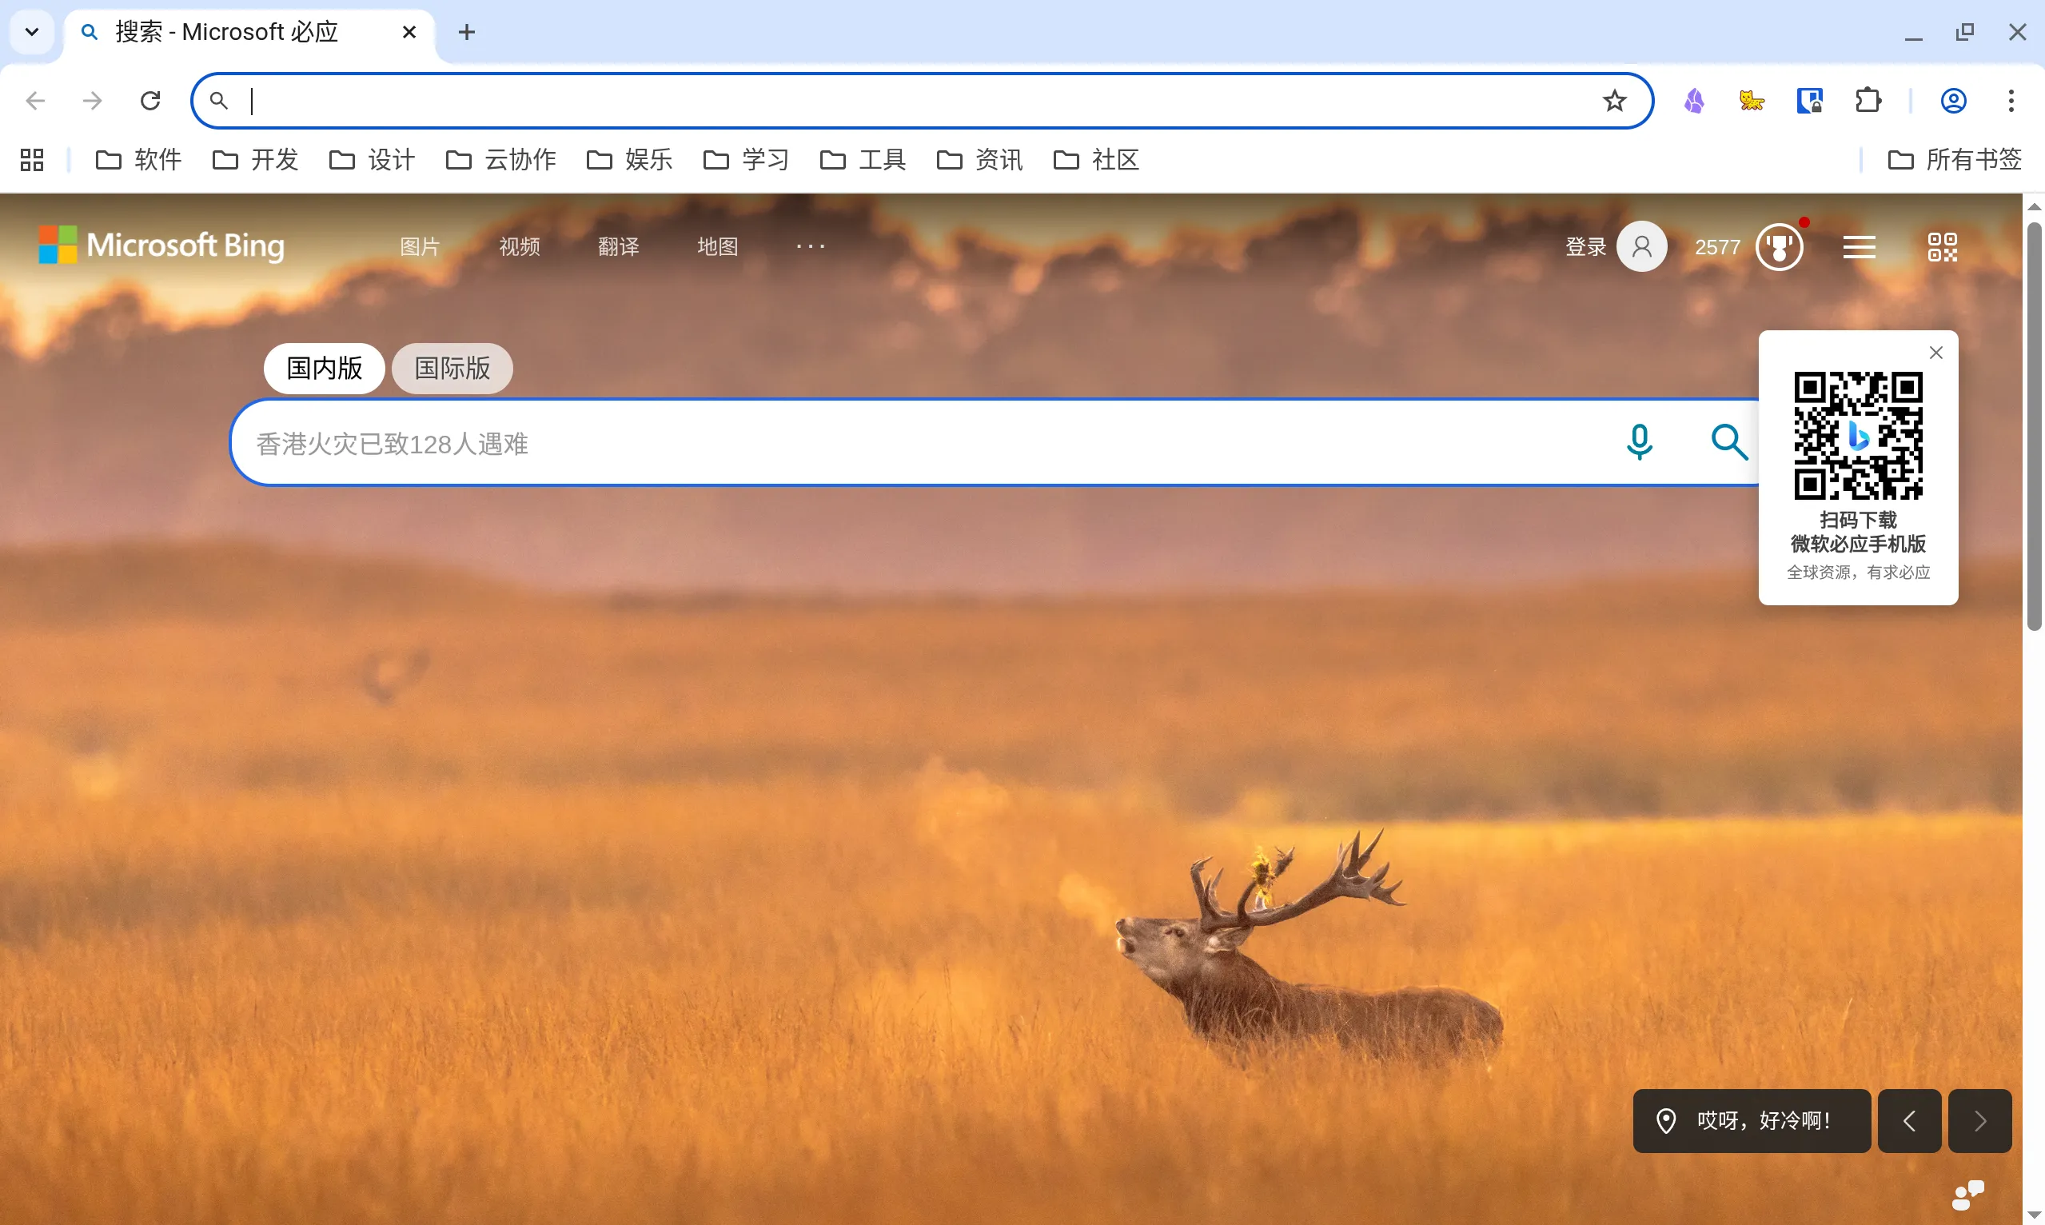The width and height of the screenshot is (2045, 1225).
Task: Click the search magnifier in the search box
Action: tap(1729, 442)
